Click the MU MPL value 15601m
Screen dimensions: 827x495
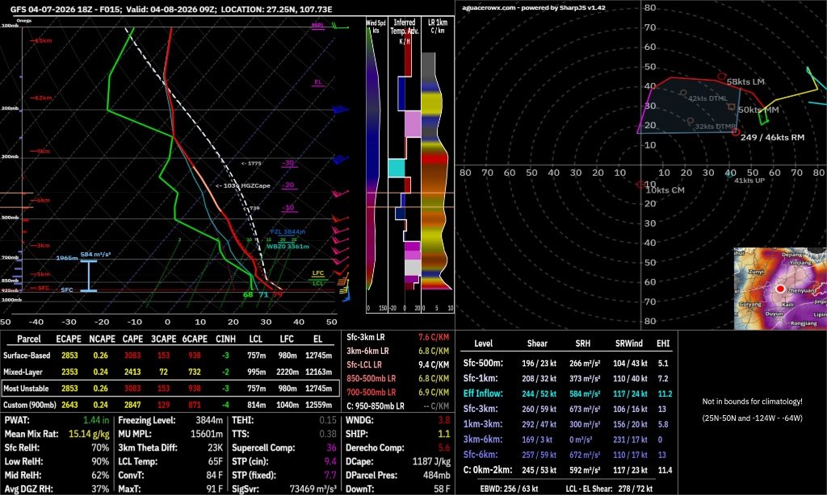207,434
